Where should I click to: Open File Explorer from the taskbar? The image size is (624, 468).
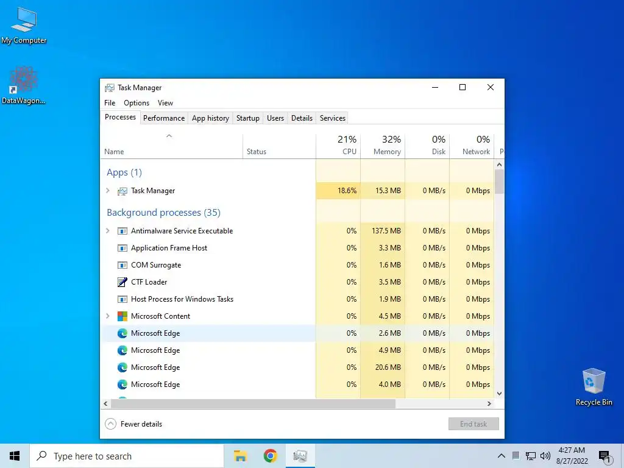point(240,456)
